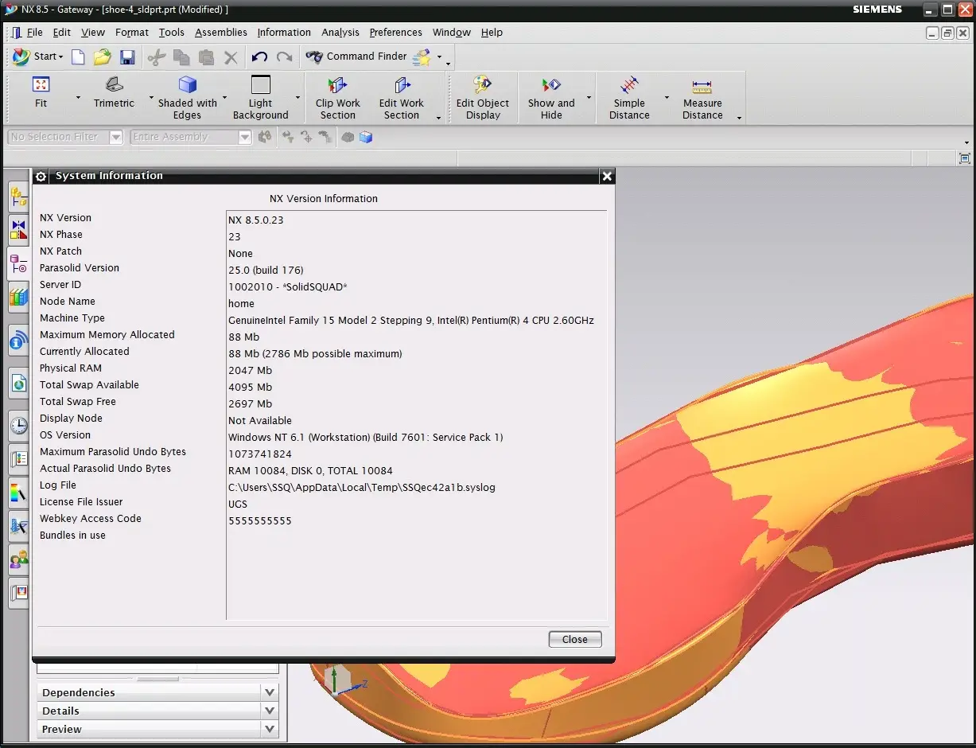Open the HD3D Tools info tab
The image size is (976, 748).
pyautogui.click(x=18, y=342)
